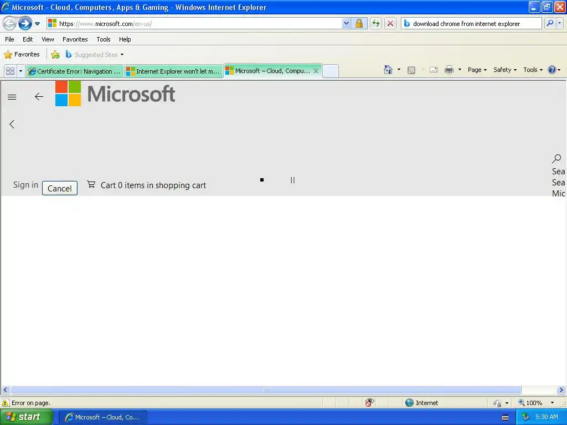
Task: Switch to Certificate Error tab
Action: coord(75,71)
